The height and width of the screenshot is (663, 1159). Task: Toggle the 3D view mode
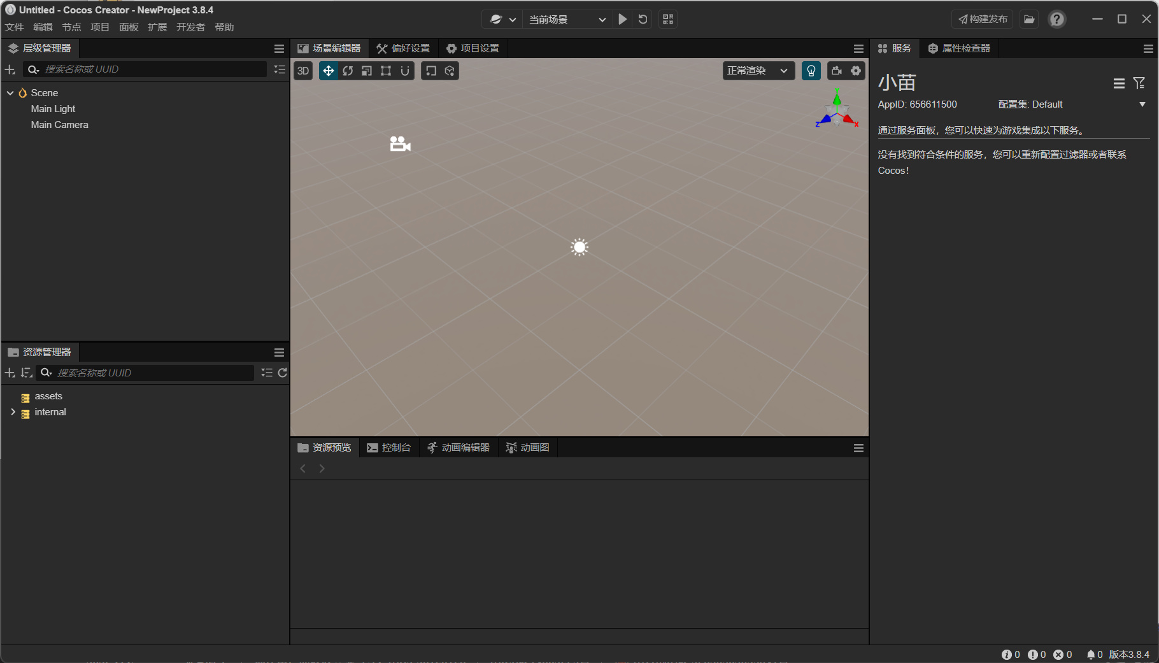coord(303,71)
